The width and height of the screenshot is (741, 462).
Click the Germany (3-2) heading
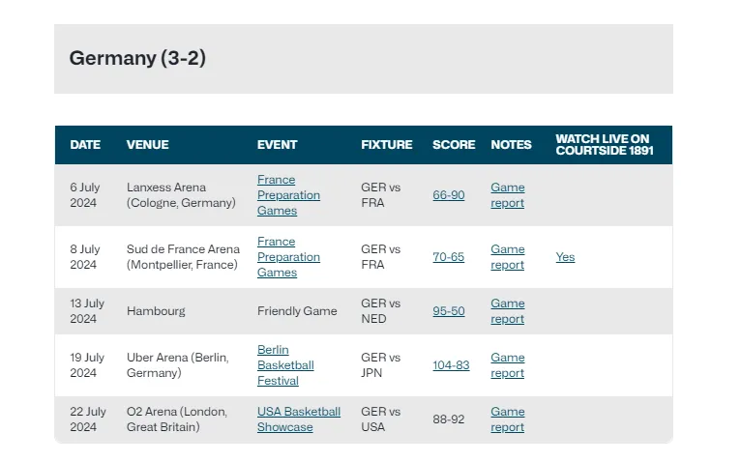click(137, 58)
